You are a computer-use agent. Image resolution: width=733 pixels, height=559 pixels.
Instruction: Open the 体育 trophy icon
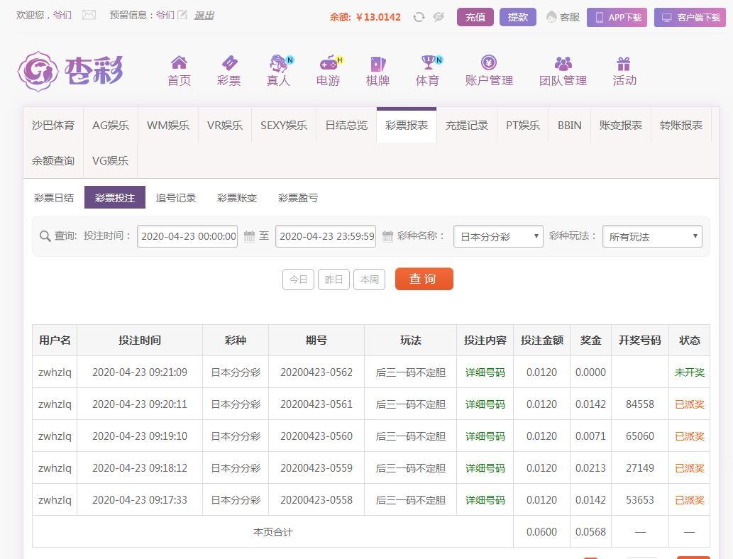pyautogui.click(x=427, y=63)
